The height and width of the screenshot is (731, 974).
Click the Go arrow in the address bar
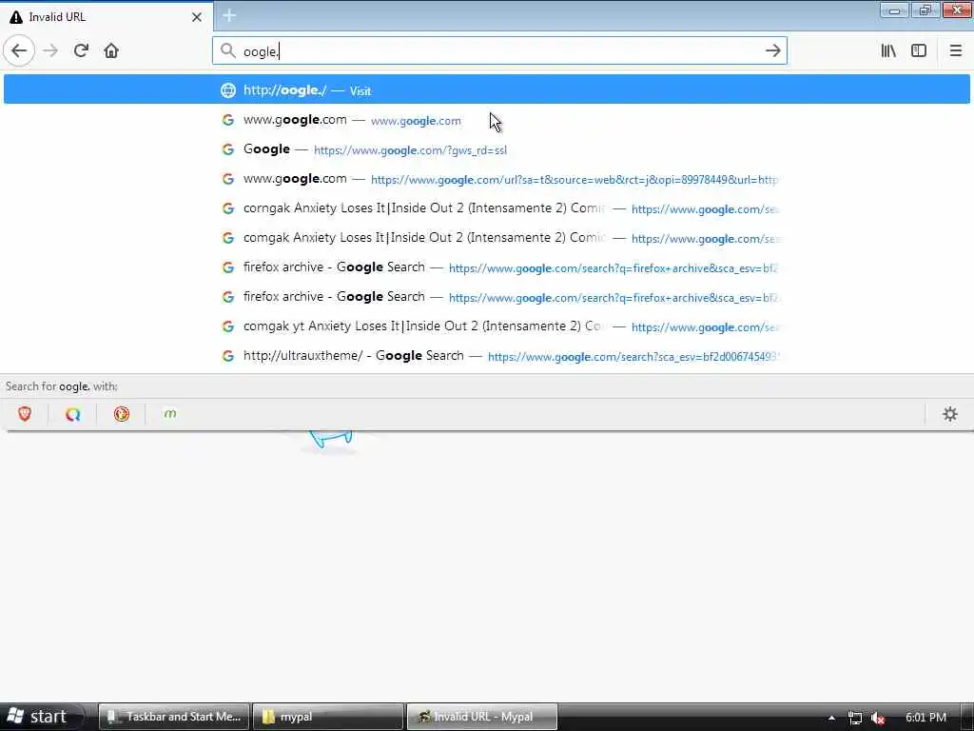(772, 50)
